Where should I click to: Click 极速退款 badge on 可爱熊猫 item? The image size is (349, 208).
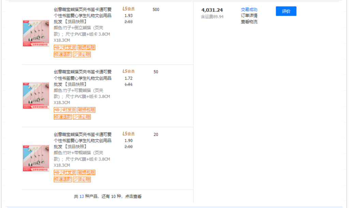click(63, 117)
